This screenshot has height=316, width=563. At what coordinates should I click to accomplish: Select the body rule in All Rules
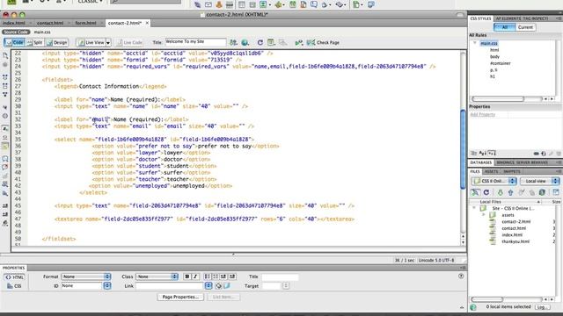[x=494, y=56]
